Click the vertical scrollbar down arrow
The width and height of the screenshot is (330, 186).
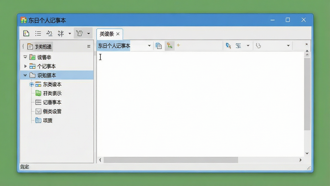coord(307,153)
